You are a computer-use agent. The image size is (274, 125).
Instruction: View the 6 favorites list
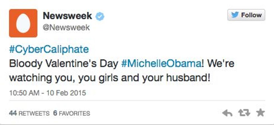(55, 113)
